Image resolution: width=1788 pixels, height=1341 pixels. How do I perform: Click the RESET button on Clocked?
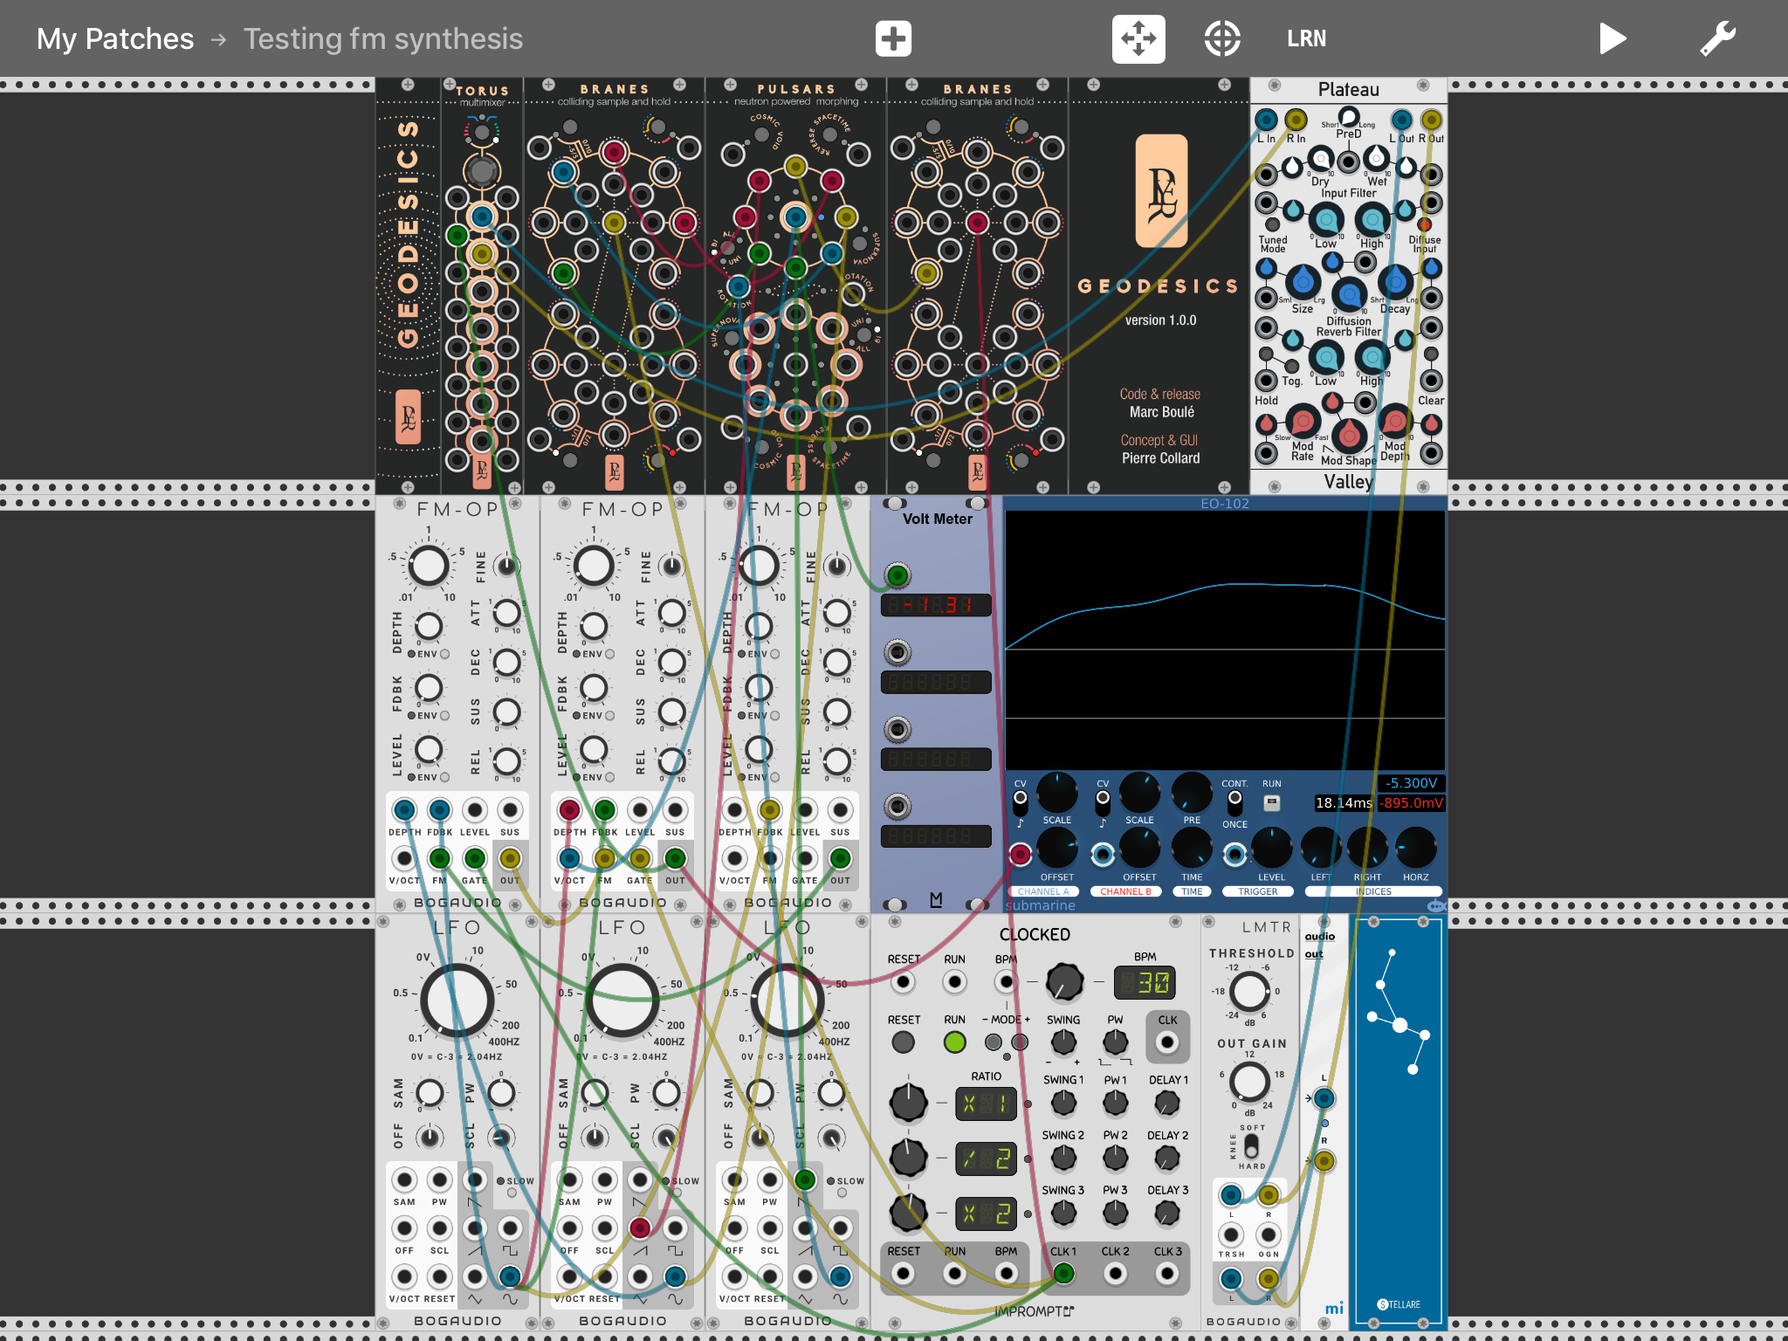[x=903, y=1042]
